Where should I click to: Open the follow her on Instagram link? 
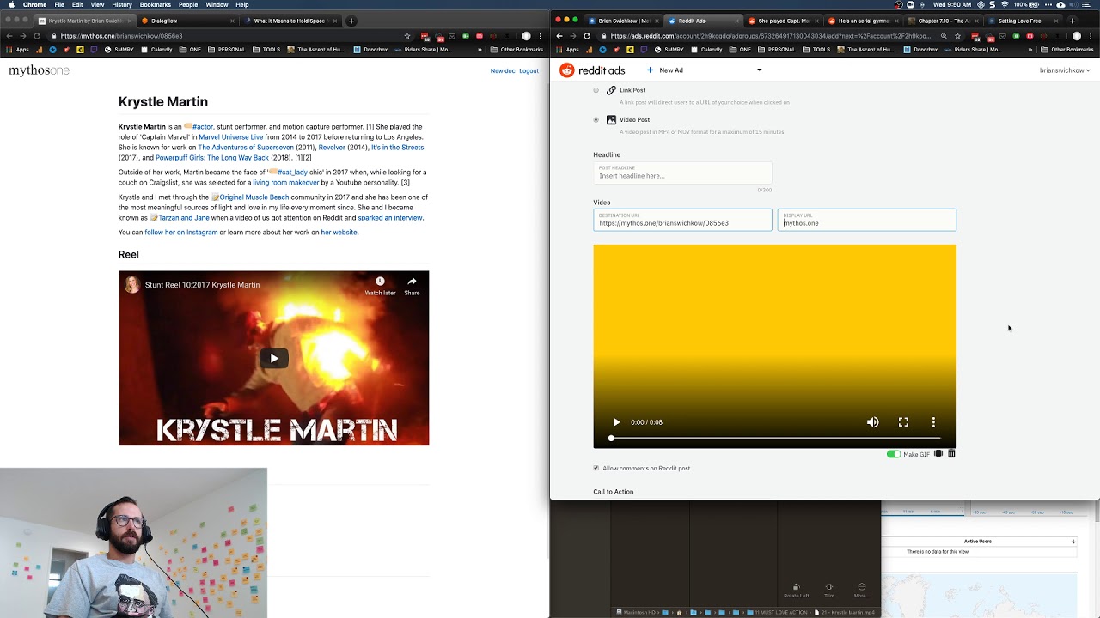[x=181, y=233]
